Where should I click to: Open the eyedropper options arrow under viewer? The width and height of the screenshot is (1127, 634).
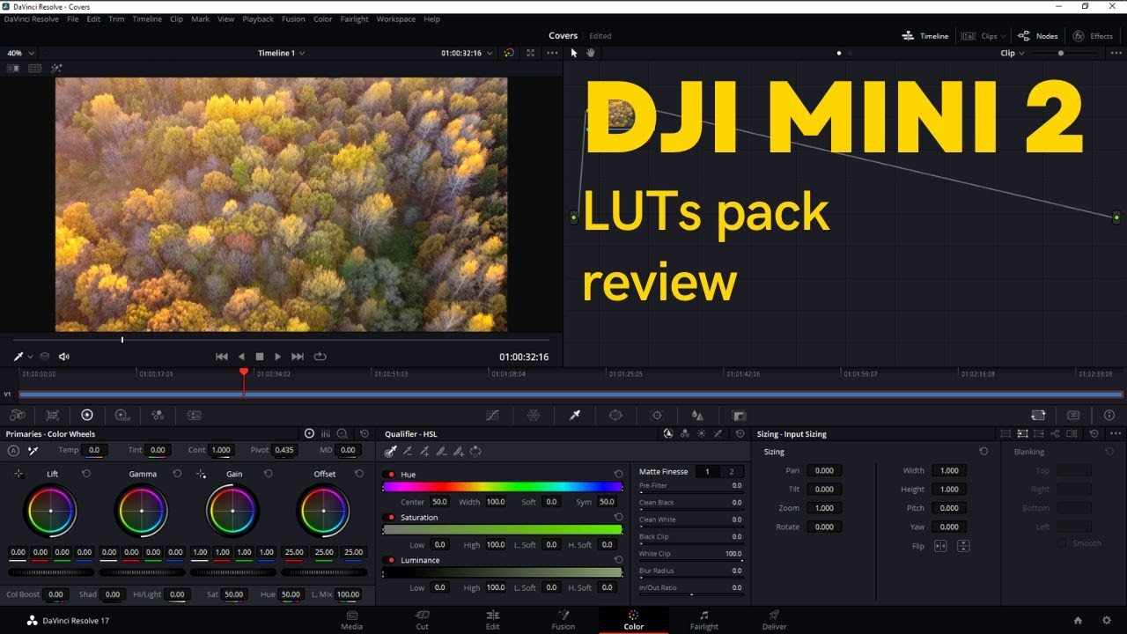tap(30, 357)
